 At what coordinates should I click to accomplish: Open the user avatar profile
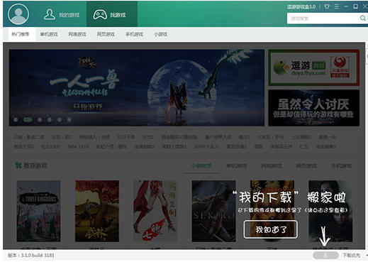[x=18, y=14]
